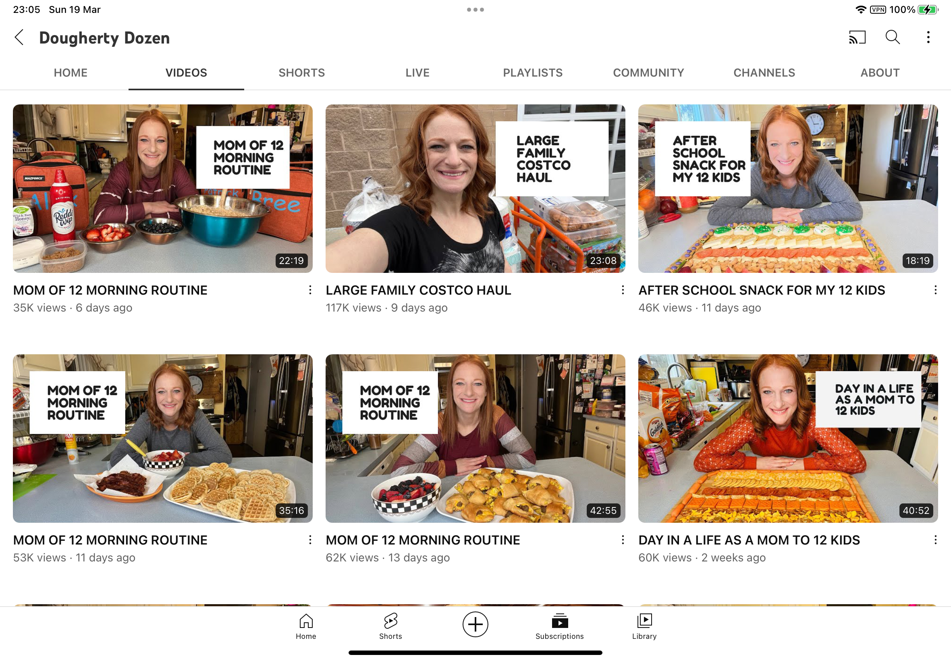
Task: Play the 35:16 waffles Morning Routine thumbnail
Action: click(163, 438)
